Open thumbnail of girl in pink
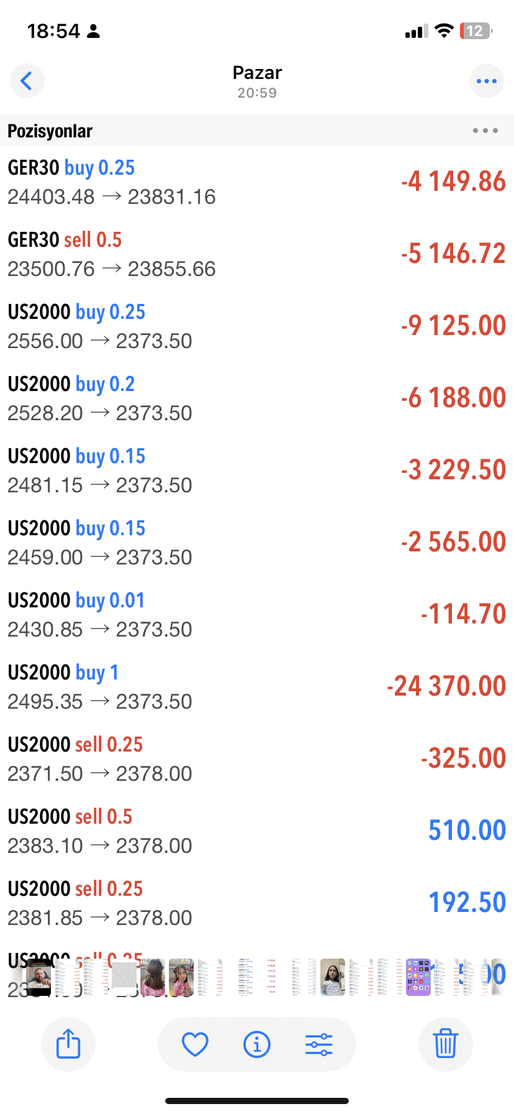514x1114 pixels. [181, 977]
